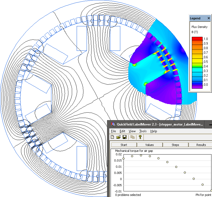
Task: Click the '0 problems selected' status text
Action: [x=128, y=195]
